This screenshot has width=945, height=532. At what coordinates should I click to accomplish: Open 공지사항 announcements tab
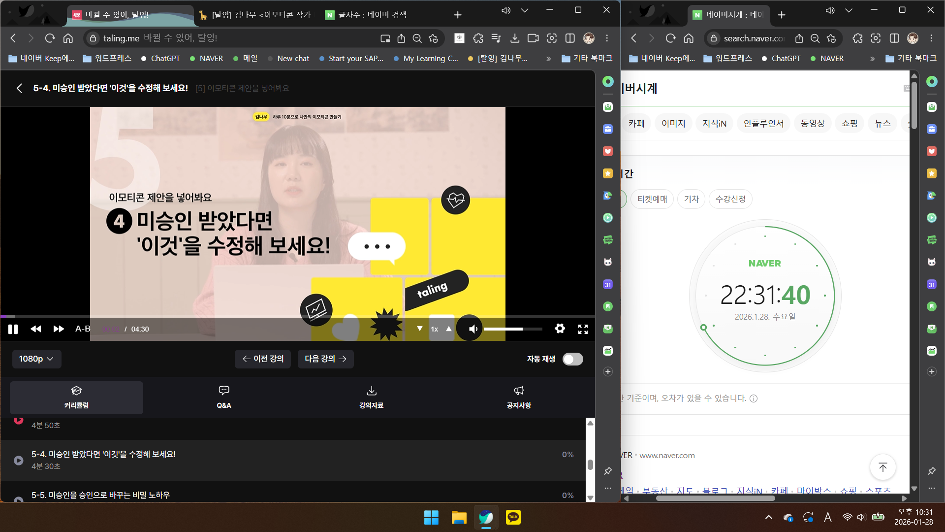click(x=519, y=397)
